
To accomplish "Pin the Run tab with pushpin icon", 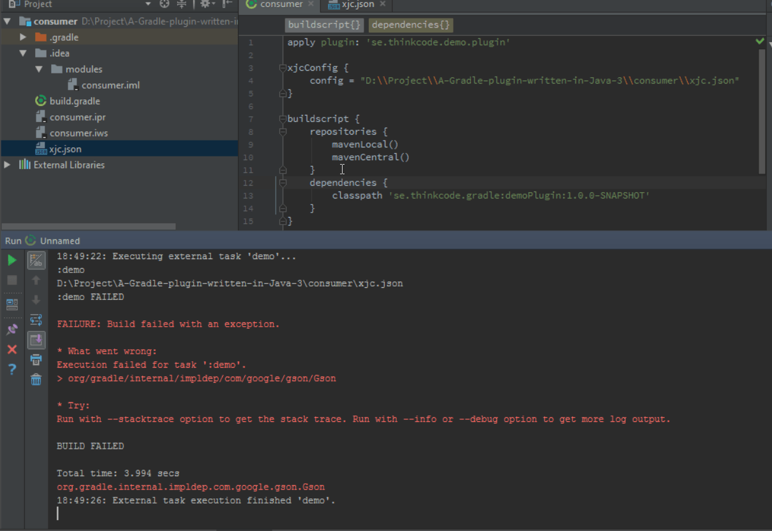I will point(12,330).
